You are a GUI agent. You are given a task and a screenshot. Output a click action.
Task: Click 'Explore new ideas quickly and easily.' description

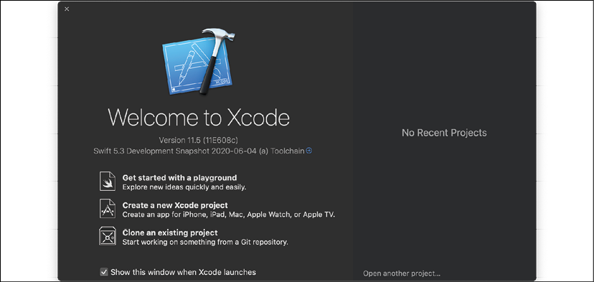pyautogui.click(x=184, y=187)
